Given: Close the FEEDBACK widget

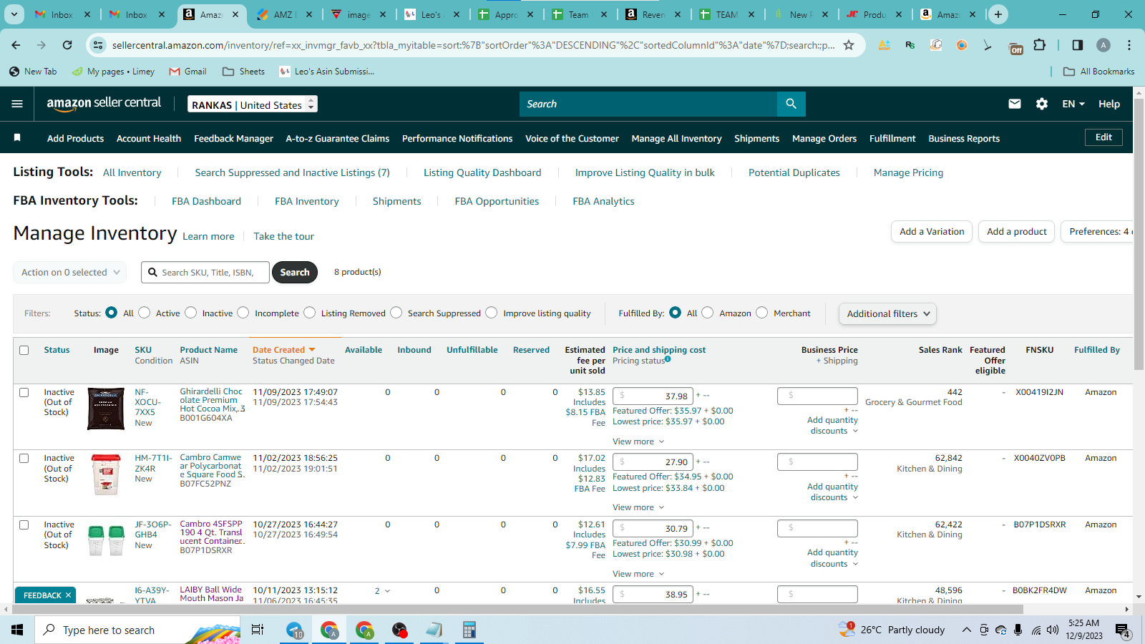Looking at the screenshot, I should pyautogui.click(x=69, y=595).
